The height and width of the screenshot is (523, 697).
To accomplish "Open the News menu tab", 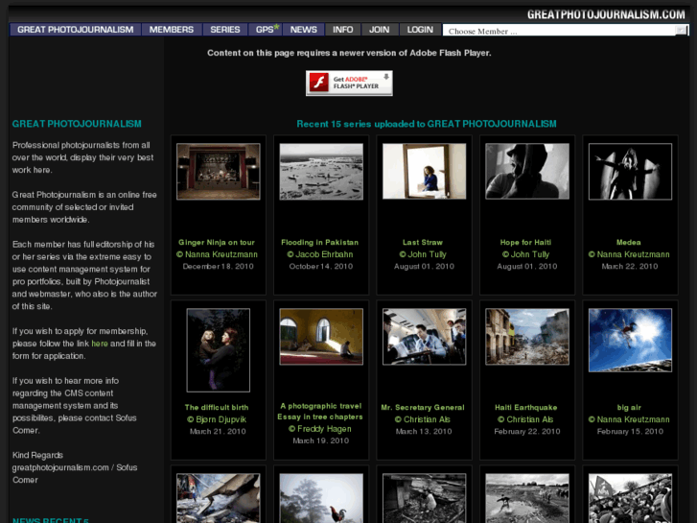I will coord(303,30).
